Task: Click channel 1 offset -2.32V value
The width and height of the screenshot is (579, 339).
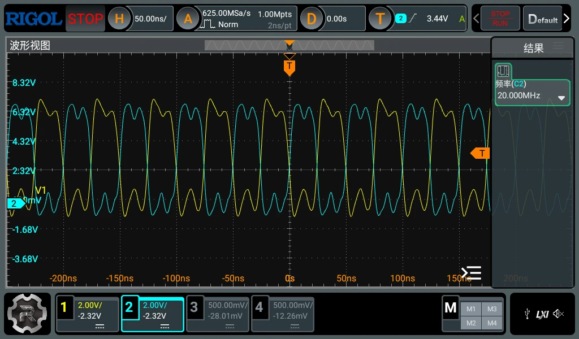Action: click(x=89, y=316)
